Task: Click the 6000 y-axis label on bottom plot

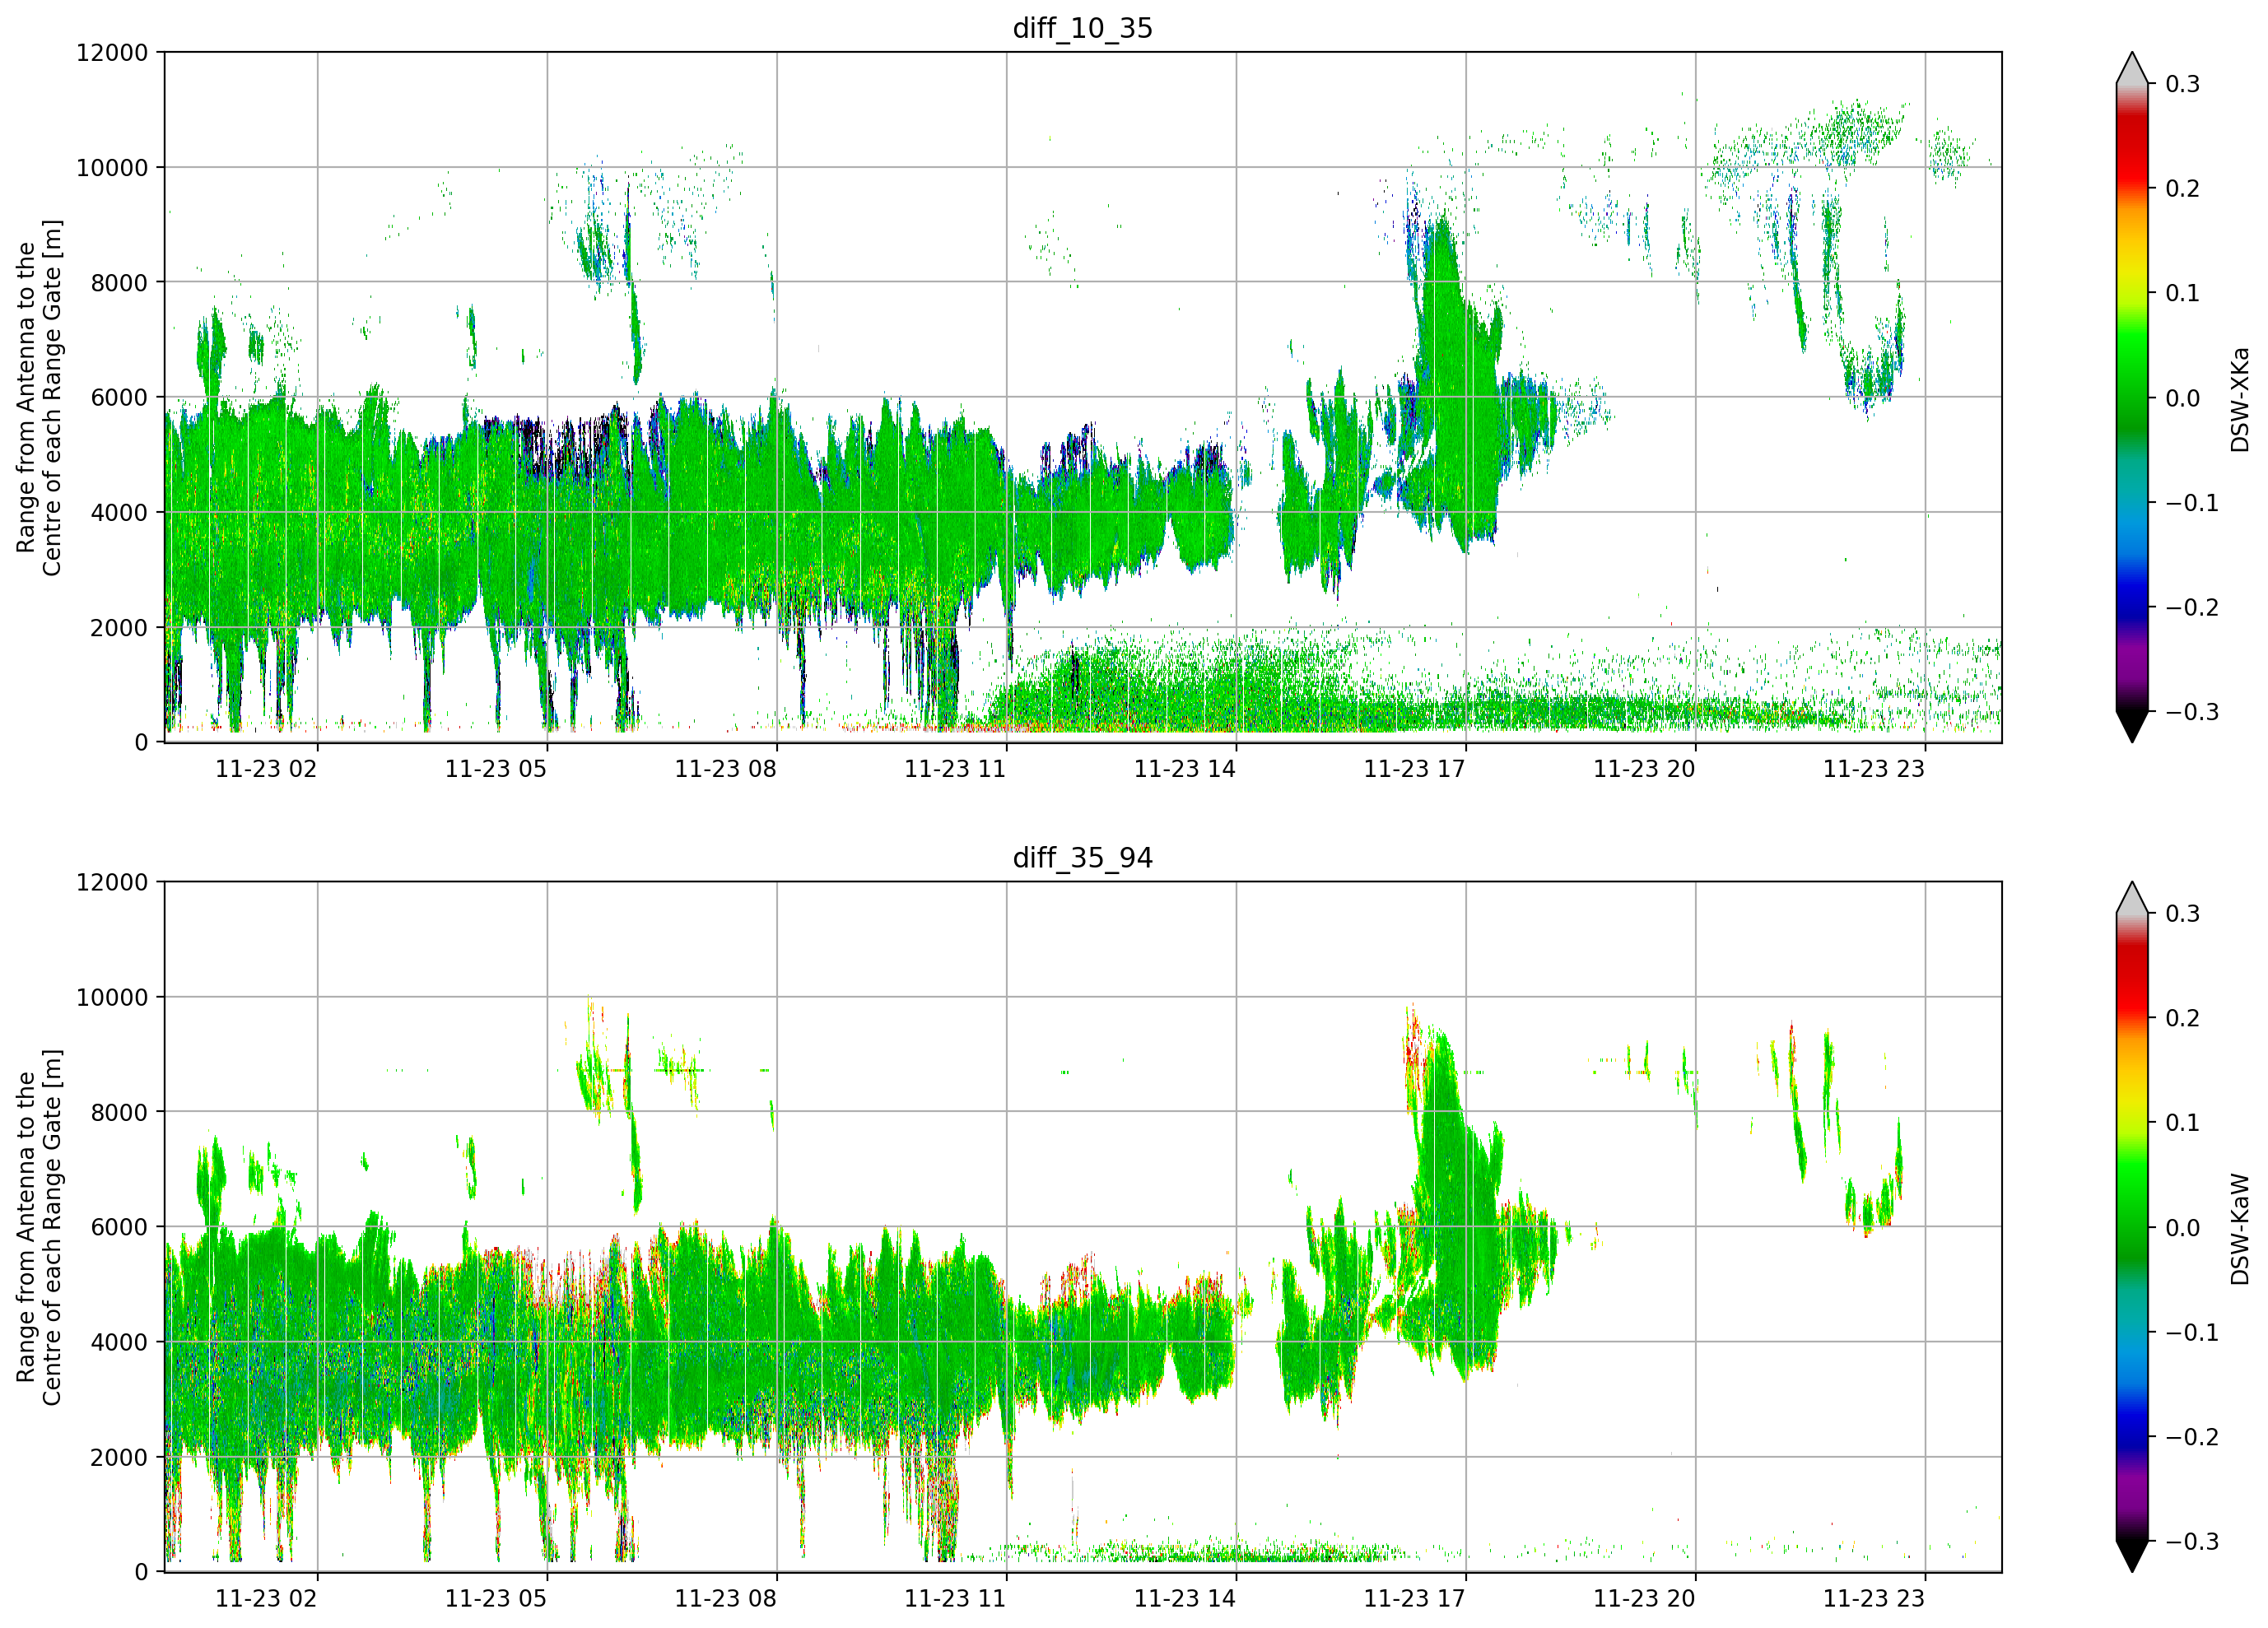Action: tap(119, 1227)
